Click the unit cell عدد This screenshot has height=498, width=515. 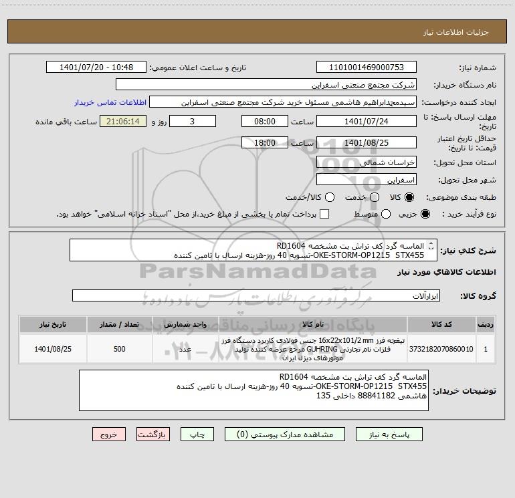click(185, 349)
